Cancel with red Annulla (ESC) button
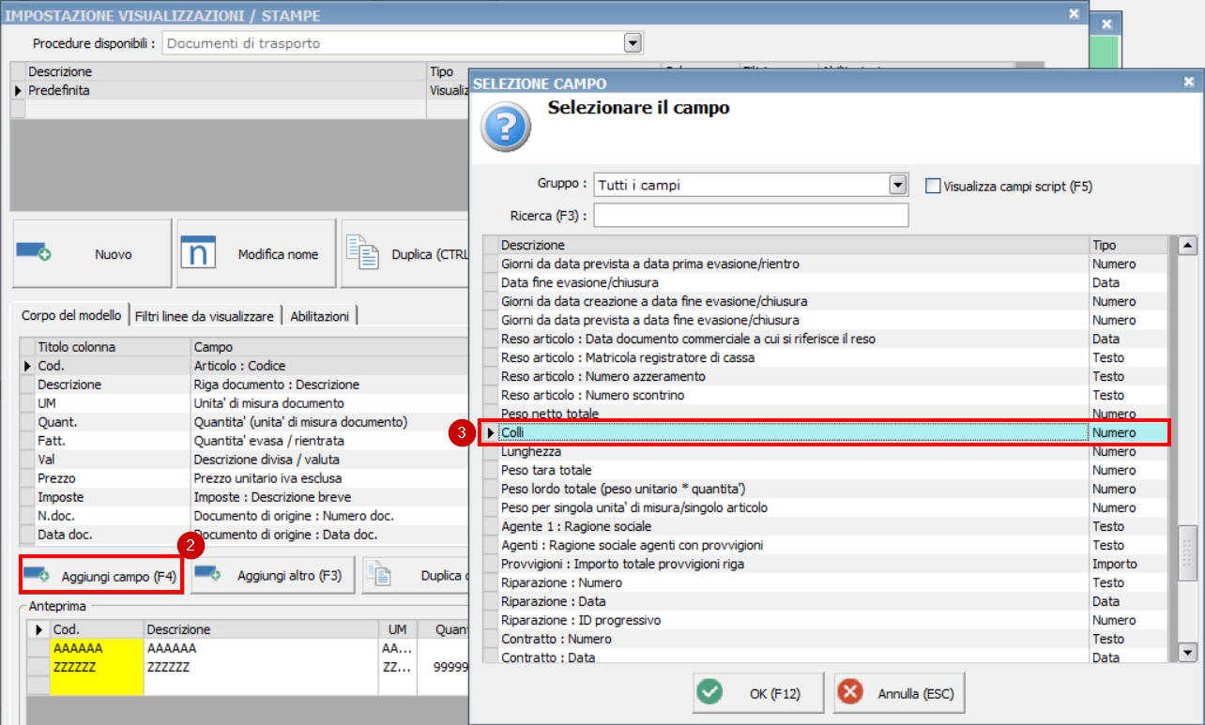 [x=898, y=694]
